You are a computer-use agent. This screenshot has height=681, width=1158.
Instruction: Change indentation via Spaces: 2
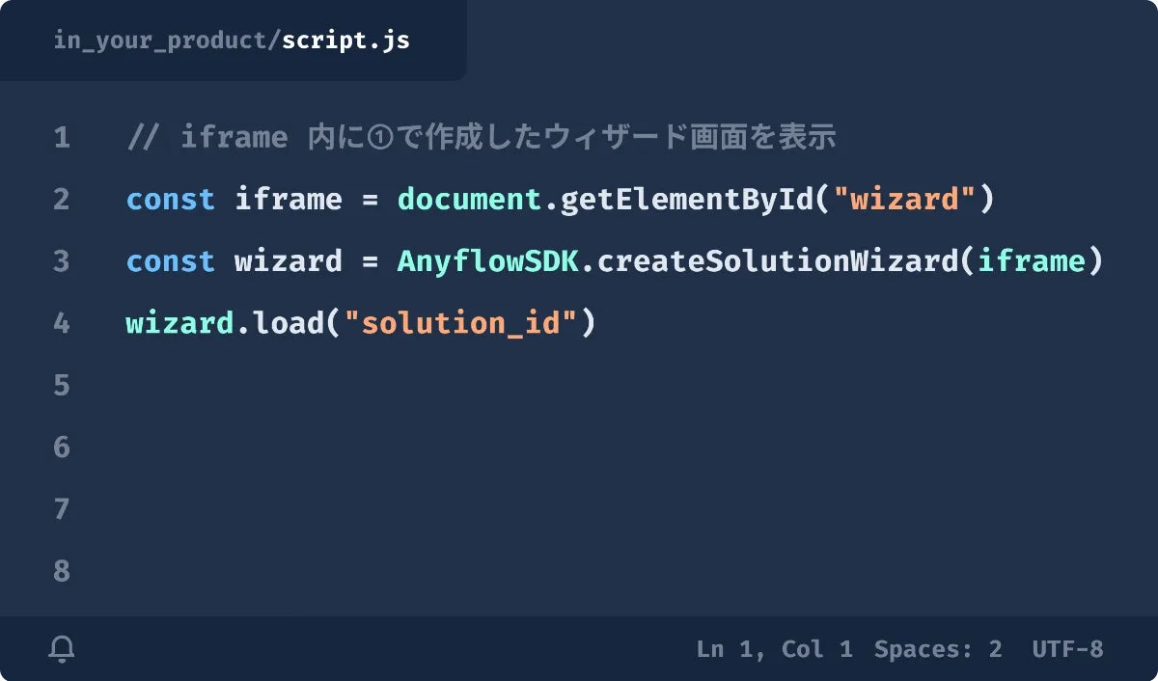(x=938, y=649)
